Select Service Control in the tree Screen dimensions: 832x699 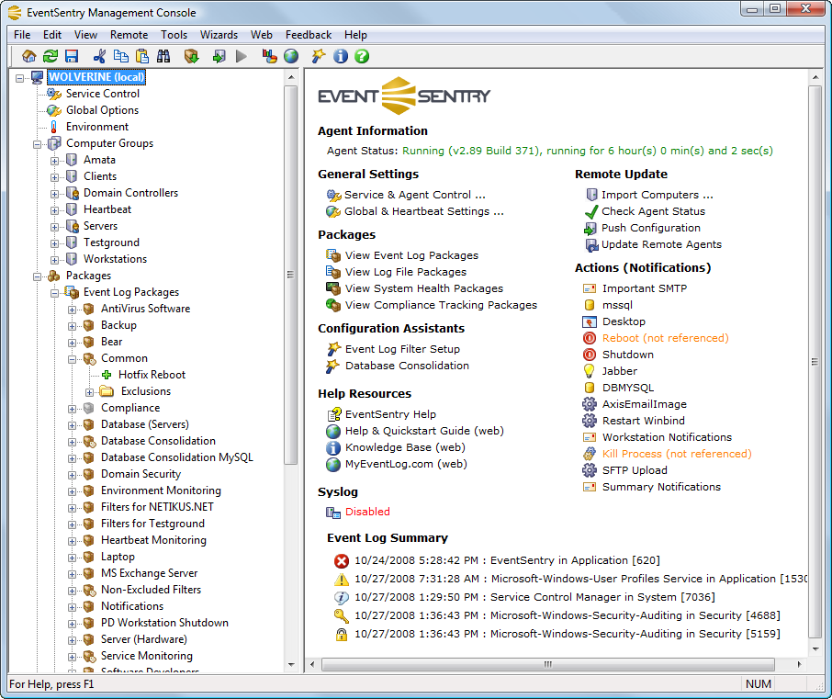pos(103,94)
